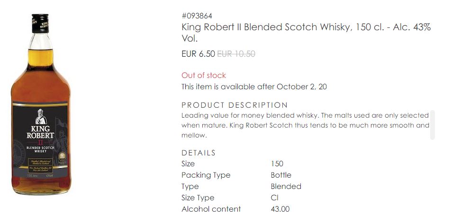Click the alcohol content value 43.00
The height and width of the screenshot is (214, 451).
[x=280, y=209]
